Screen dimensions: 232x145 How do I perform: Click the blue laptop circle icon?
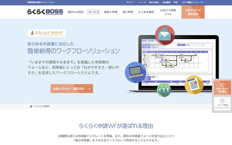point(135,72)
